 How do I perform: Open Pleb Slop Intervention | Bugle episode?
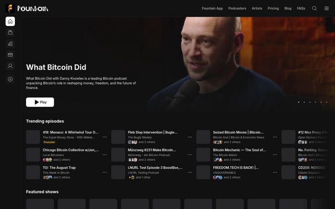[153, 132]
